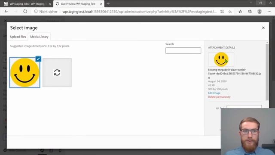Reload the browser page
This screenshot has height=155, width=275.
click(x=25, y=12)
